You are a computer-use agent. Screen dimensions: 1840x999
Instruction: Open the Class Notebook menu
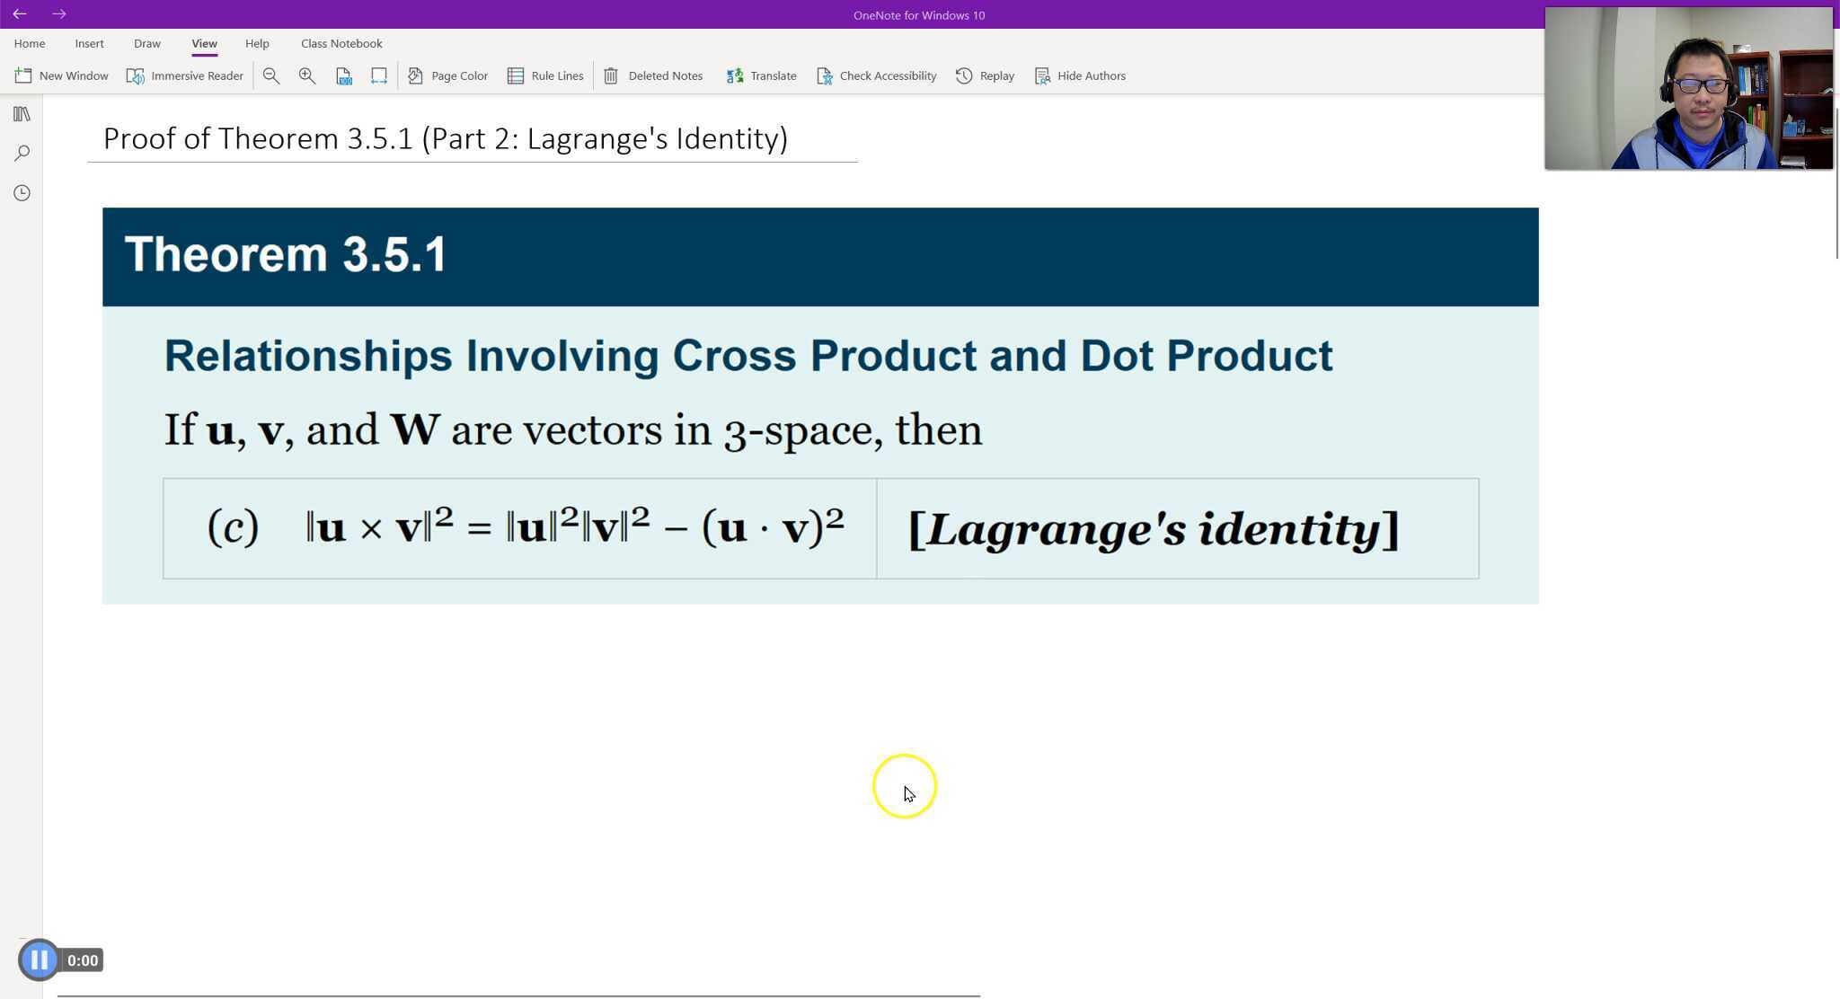click(341, 43)
